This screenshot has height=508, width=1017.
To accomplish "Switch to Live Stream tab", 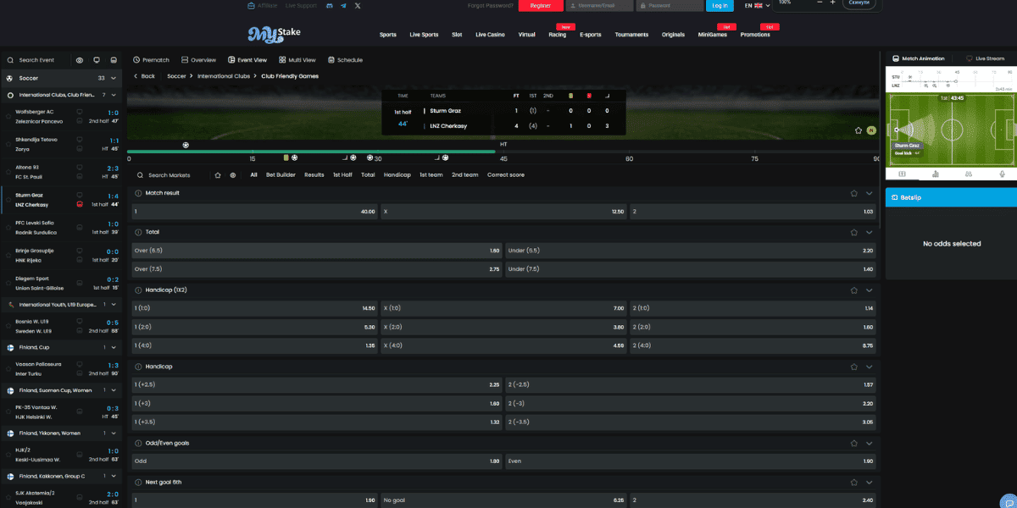I will pyautogui.click(x=985, y=59).
